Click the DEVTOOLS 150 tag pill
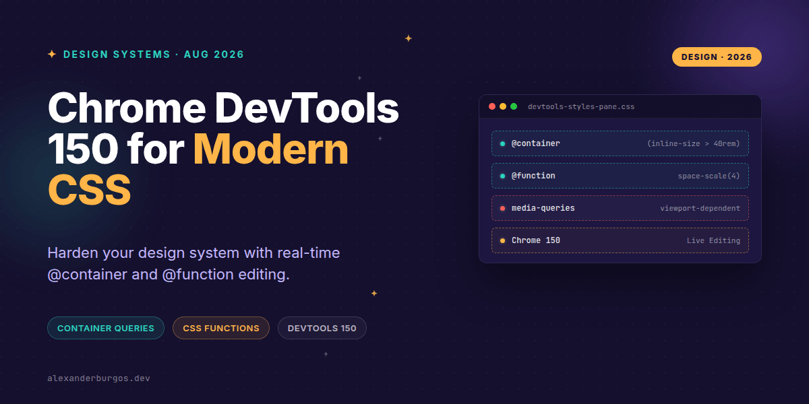Viewport: 809px width, 404px height. 322,328
